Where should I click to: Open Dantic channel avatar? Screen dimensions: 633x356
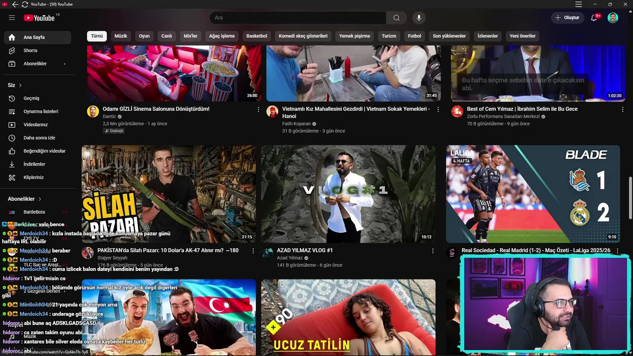93,111
